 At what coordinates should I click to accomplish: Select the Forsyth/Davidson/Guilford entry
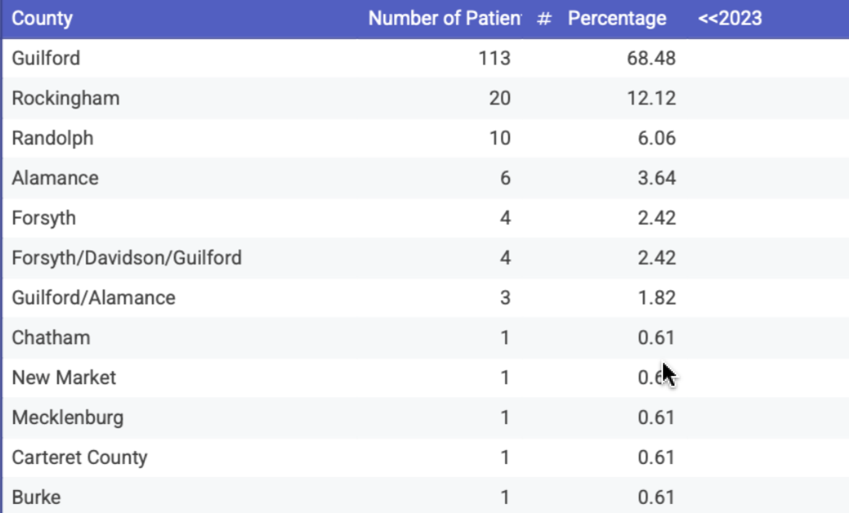(x=126, y=258)
